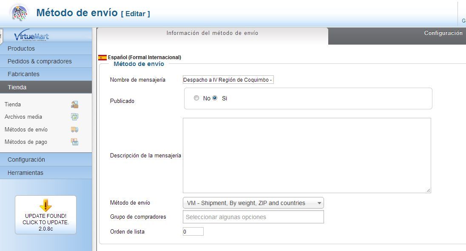466x251 pixels.
Task: Expand the Herramientas menu section
Action: [x=46, y=173]
